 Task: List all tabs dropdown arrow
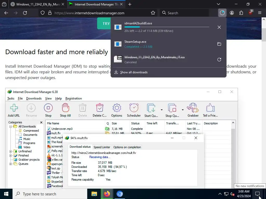coord(218,4)
